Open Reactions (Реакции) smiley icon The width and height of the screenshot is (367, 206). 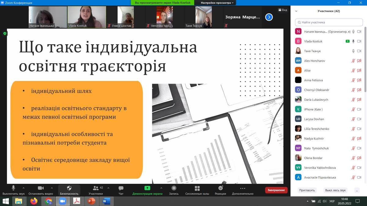coord(220,188)
